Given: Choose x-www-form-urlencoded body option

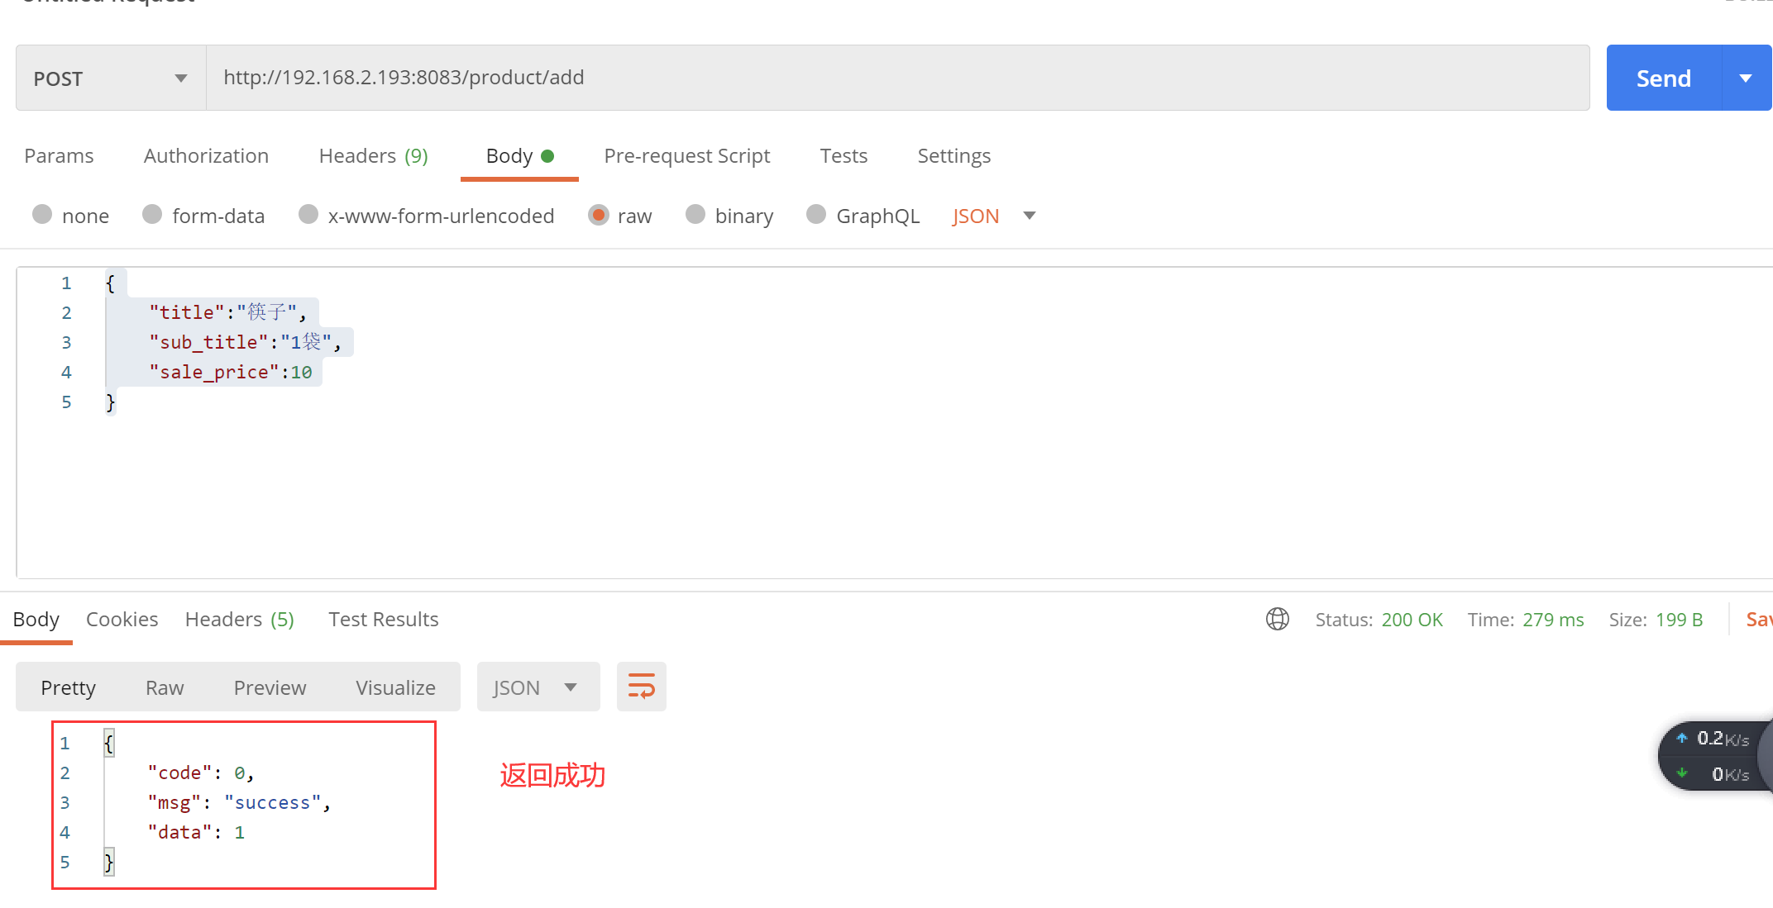Looking at the screenshot, I should click(x=308, y=215).
